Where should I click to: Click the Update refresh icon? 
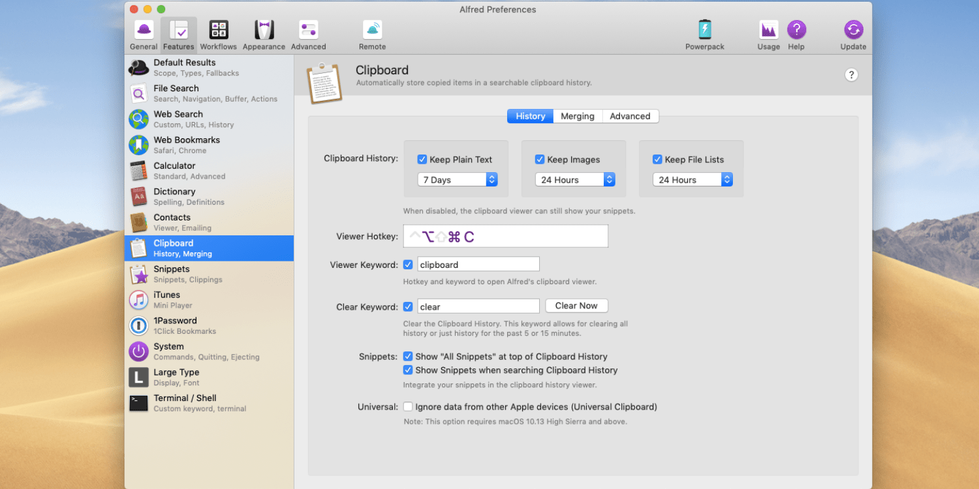coord(853,29)
